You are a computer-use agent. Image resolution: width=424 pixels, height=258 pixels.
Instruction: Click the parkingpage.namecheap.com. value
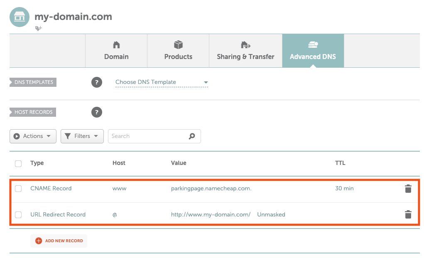tap(211, 189)
